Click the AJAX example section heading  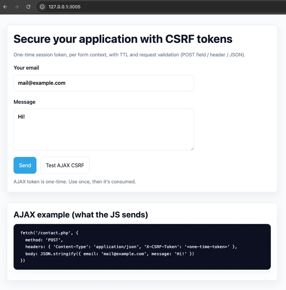[81, 215]
